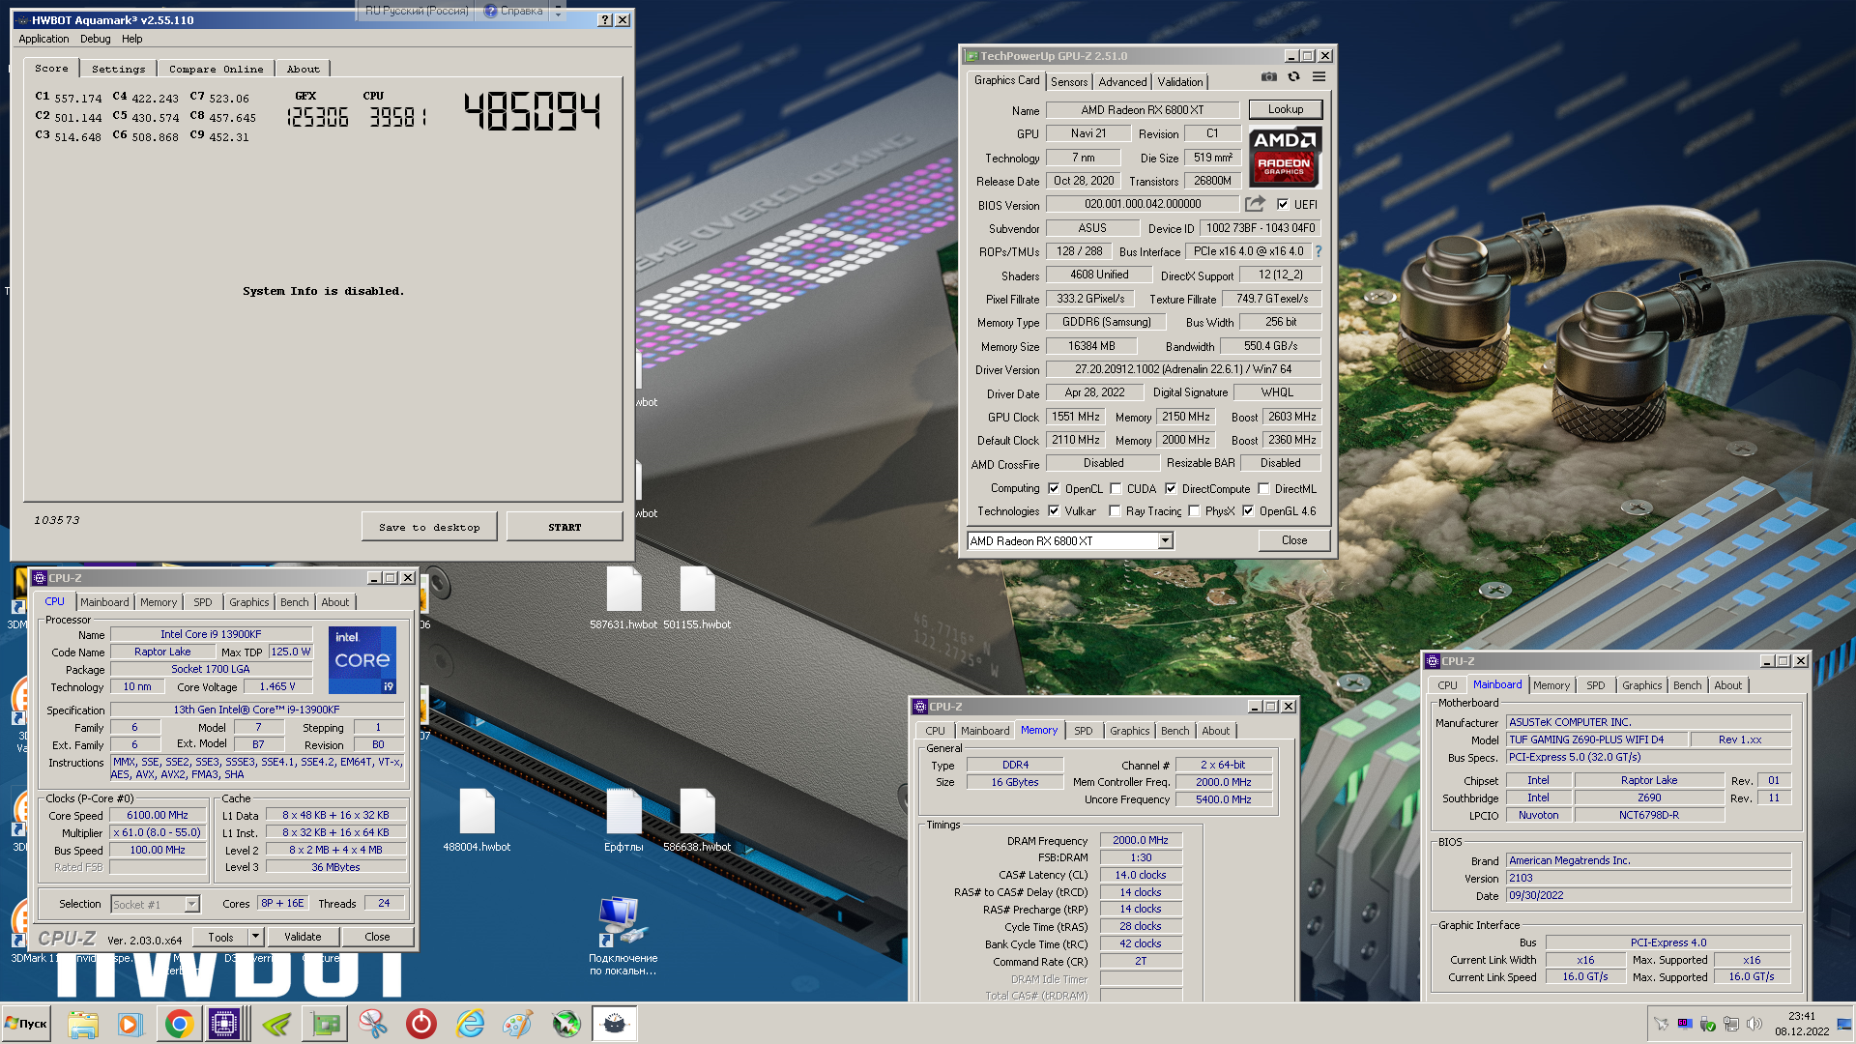Click the Validate button in CPU-Z
The width and height of the screenshot is (1856, 1044).
pyautogui.click(x=303, y=937)
